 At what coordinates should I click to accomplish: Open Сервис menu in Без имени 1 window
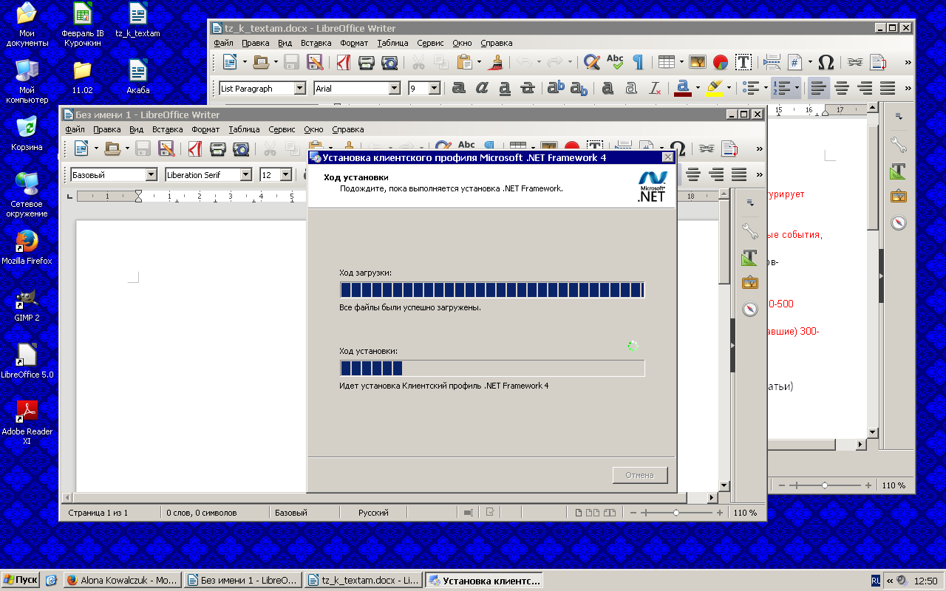click(282, 129)
